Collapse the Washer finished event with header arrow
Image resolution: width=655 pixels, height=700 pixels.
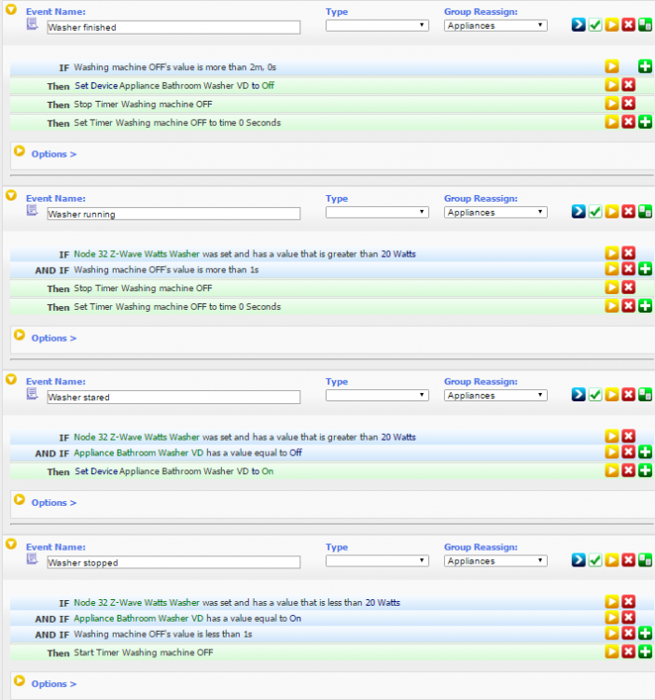[11, 9]
